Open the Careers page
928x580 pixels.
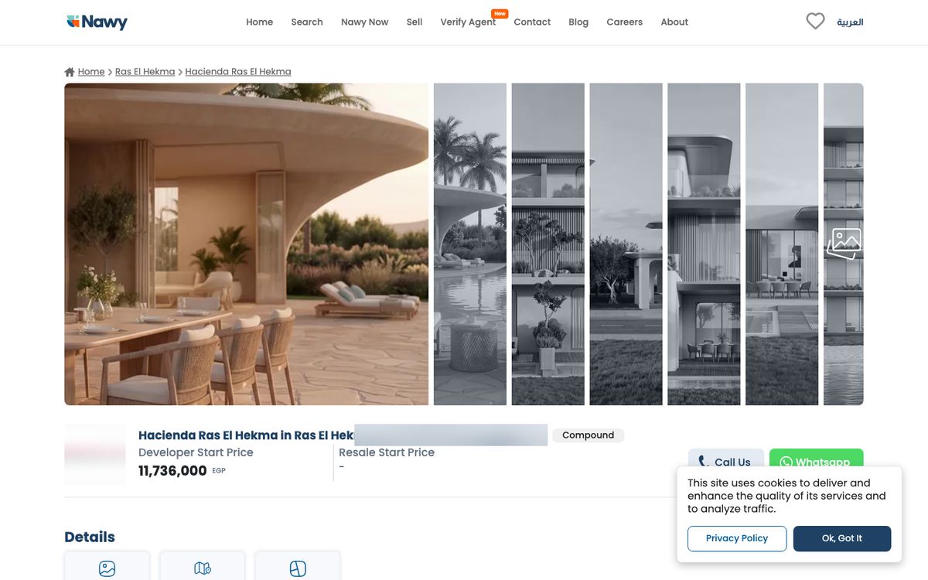(625, 22)
